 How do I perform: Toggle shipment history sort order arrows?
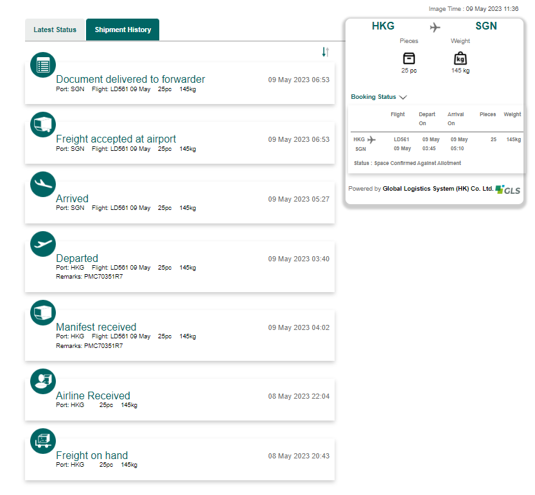click(x=326, y=52)
